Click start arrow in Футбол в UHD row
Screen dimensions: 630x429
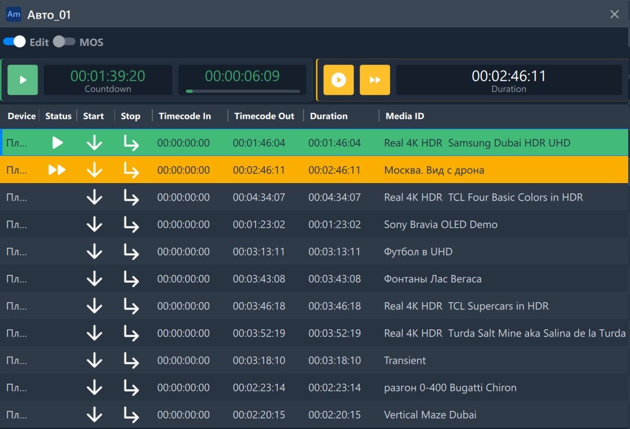point(94,251)
